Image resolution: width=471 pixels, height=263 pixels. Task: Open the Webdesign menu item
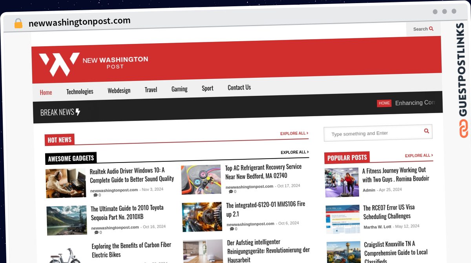click(119, 90)
